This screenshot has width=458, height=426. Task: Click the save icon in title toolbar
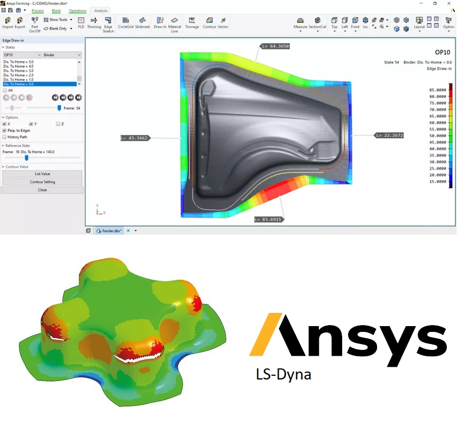(10, 10)
